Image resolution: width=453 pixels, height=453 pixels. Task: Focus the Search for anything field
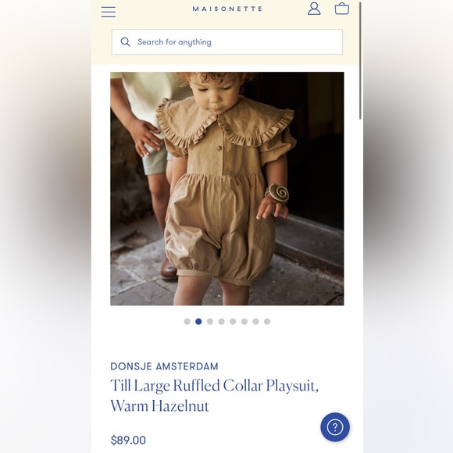point(227,41)
